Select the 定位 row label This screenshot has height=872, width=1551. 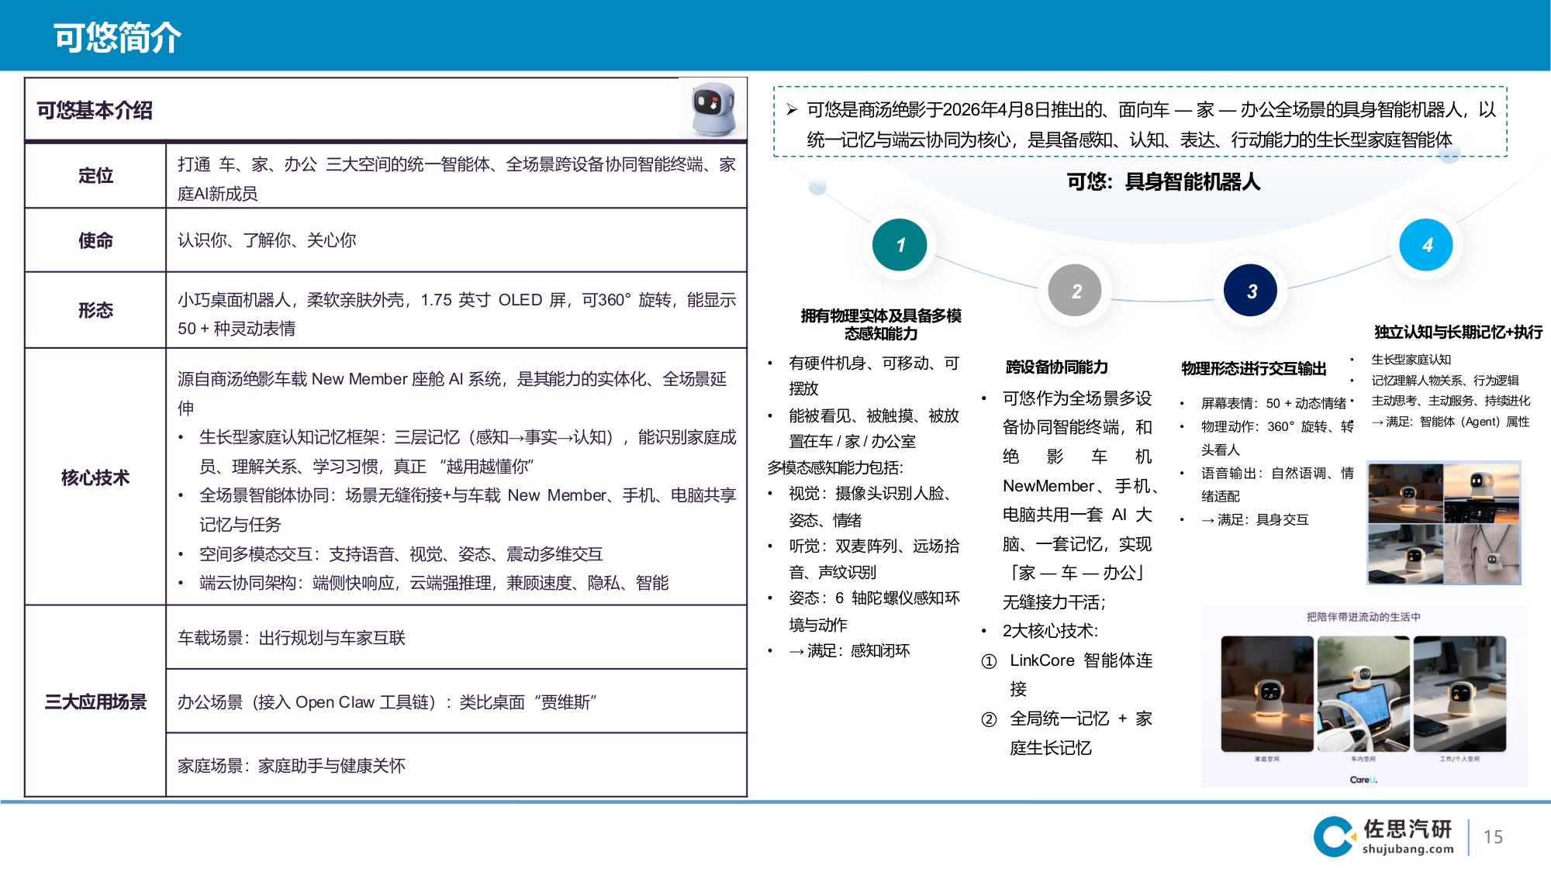point(95,175)
